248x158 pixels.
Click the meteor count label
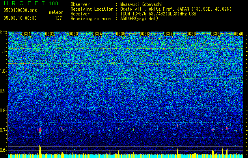pos(56,12)
